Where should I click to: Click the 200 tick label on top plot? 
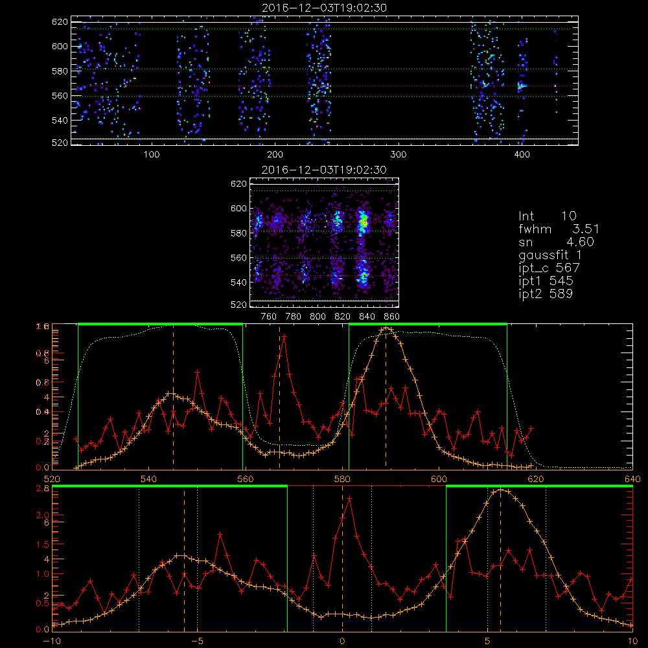(275, 155)
